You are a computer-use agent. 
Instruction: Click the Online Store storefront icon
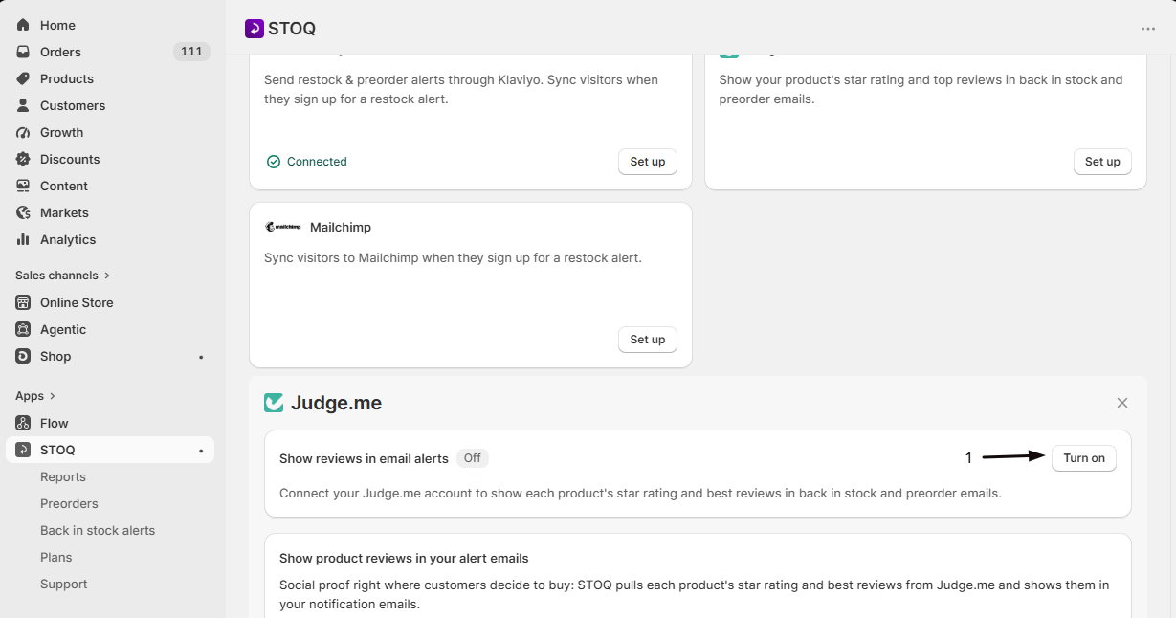click(x=23, y=302)
